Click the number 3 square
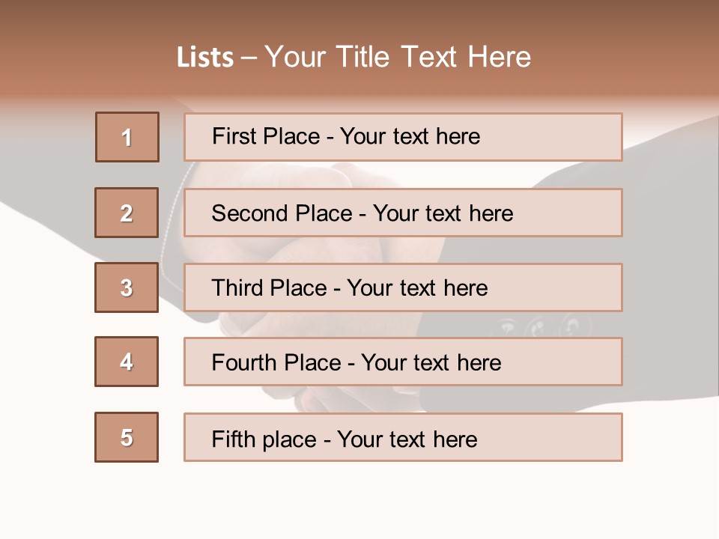The image size is (719, 539). click(x=127, y=287)
